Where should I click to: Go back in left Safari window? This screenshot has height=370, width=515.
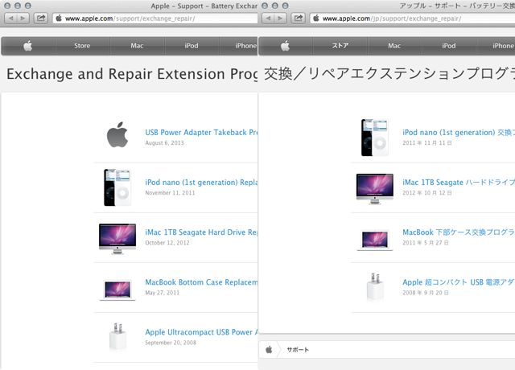click(11, 18)
